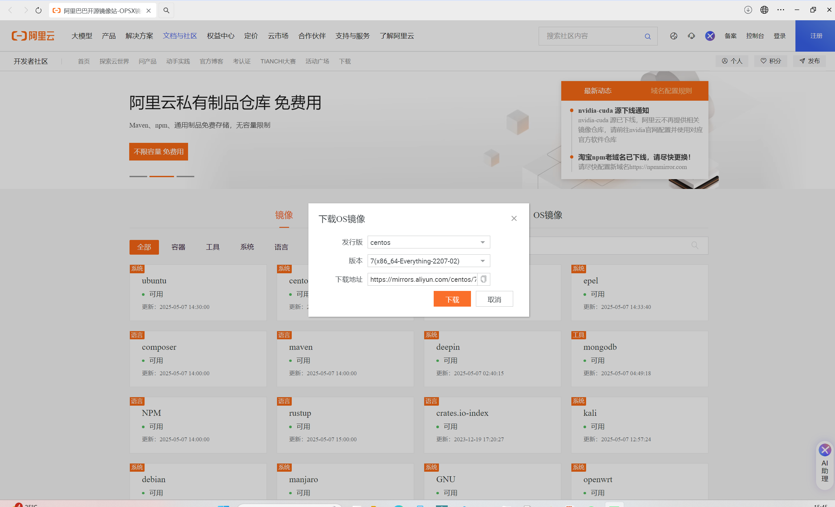Open the AI 助理 floating assistant icon

825,450
